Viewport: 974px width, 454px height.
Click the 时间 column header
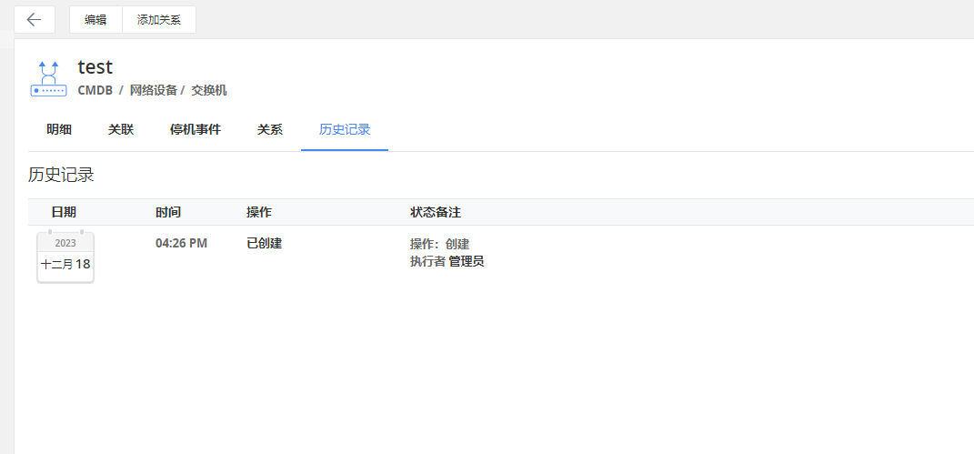click(x=168, y=212)
